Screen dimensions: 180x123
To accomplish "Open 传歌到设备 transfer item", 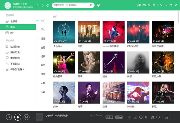I will [18, 69].
